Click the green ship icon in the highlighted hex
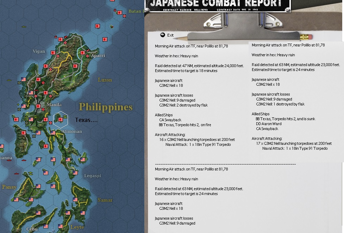Viewport: 344px width, 233px height. pos(65,116)
